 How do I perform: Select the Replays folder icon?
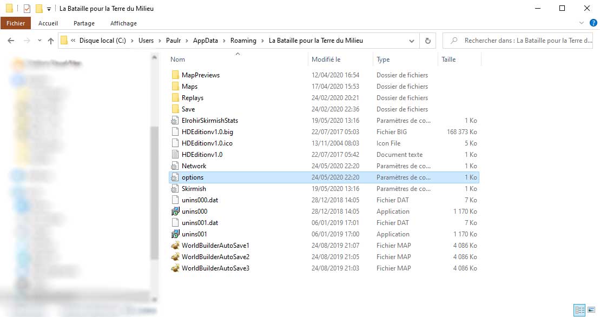[175, 97]
